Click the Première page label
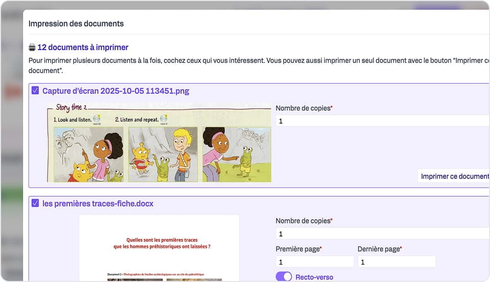Viewport: 490px width, 282px height. point(298,249)
